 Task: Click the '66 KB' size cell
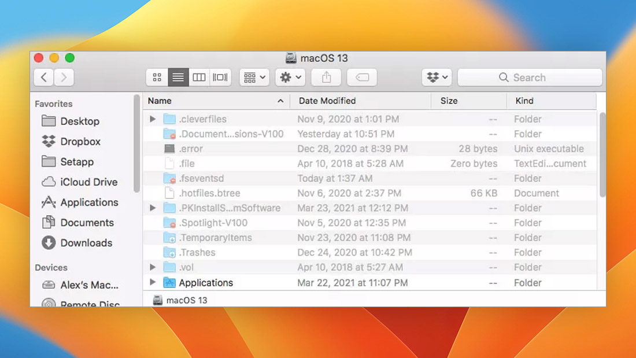point(483,193)
